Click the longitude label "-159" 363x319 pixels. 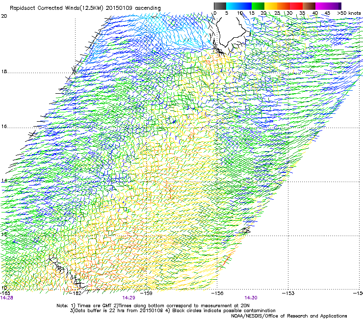(x=147, y=293)
